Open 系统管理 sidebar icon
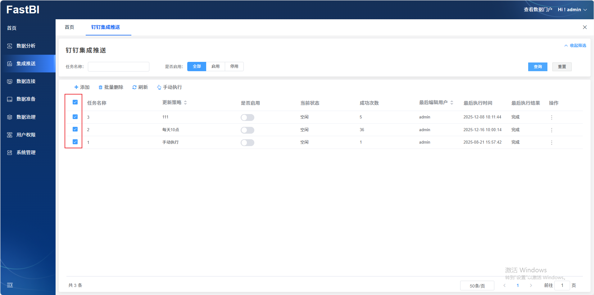Screen dimensions: 594x295 pyautogui.click(x=10, y=153)
